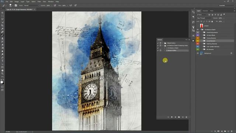The height and width of the screenshot is (133, 236).
Task: Select the Spot Healing Brush tool
Action: [2, 32]
